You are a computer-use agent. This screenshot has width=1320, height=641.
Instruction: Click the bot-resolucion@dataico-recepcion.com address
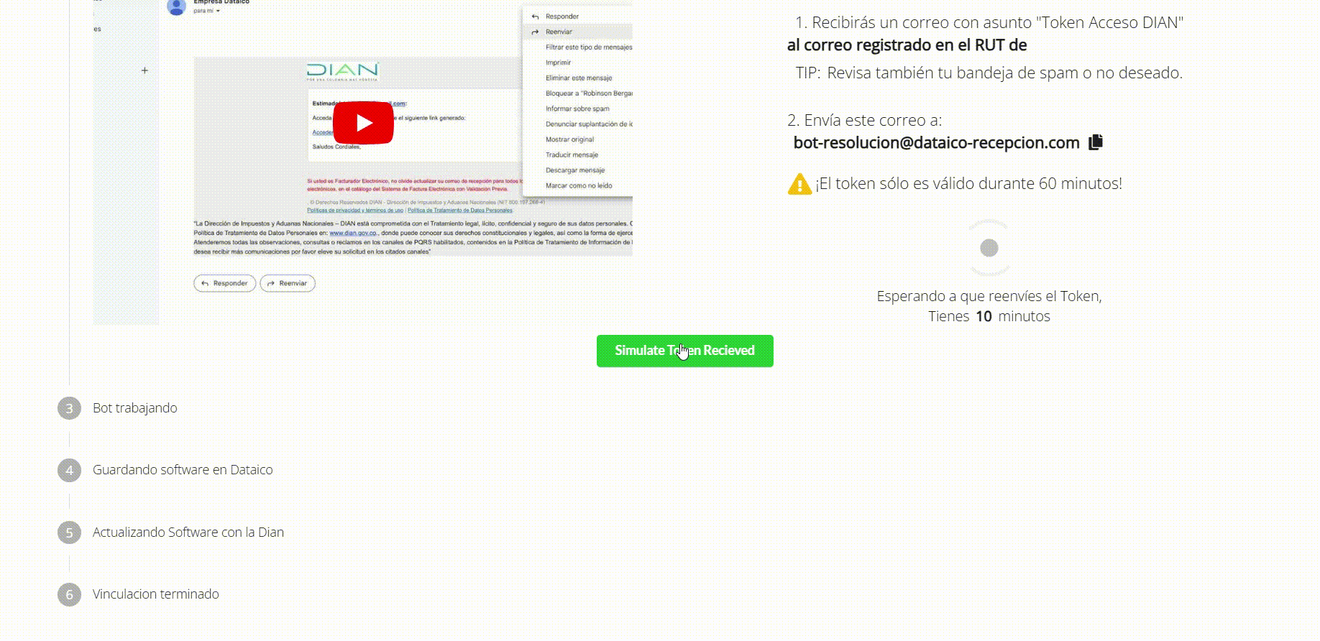(936, 142)
